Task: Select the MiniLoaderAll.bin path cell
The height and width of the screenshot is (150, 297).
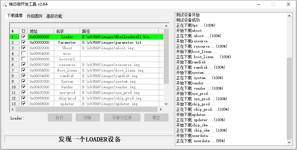Action: (119, 37)
